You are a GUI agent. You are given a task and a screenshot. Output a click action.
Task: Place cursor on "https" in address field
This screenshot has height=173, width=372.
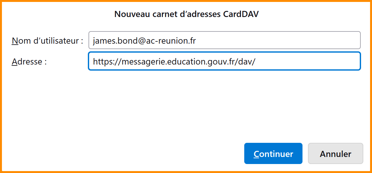click(x=102, y=62)
